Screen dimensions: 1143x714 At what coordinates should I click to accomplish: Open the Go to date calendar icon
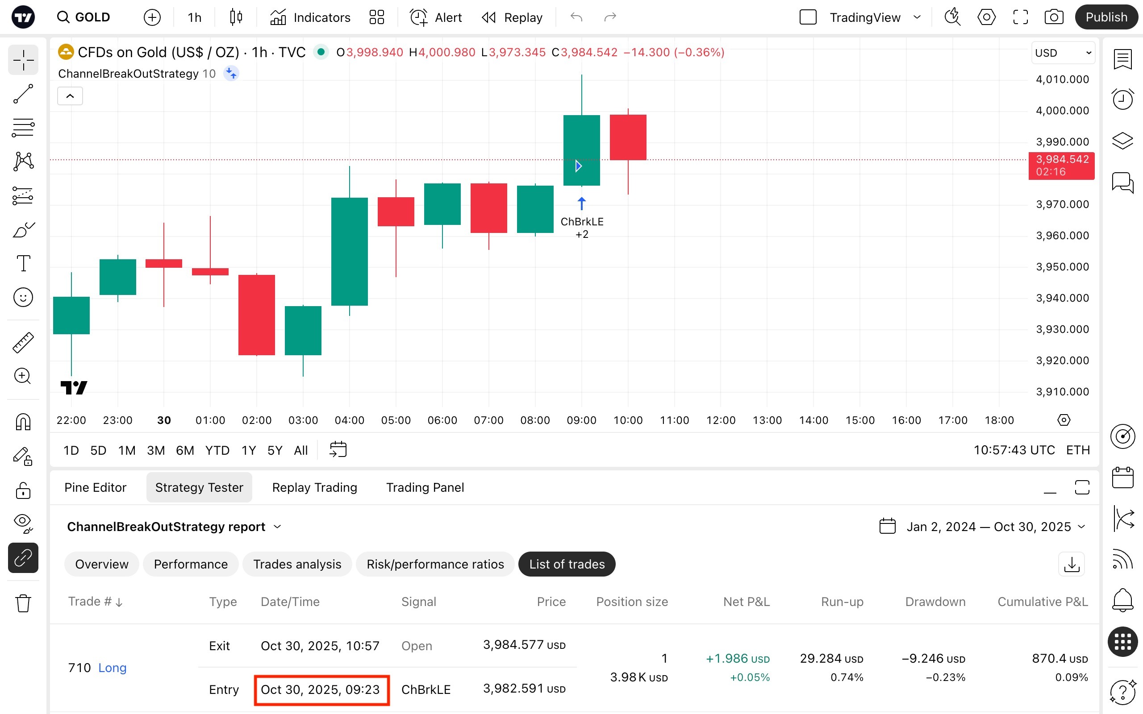click(338, 449)
